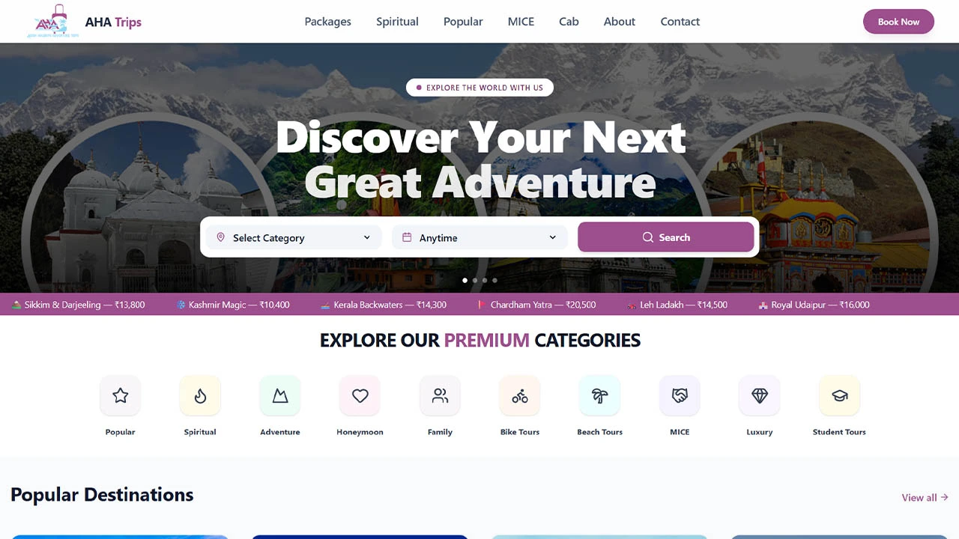Select the Luxury diamond category icon

[760, 395]
